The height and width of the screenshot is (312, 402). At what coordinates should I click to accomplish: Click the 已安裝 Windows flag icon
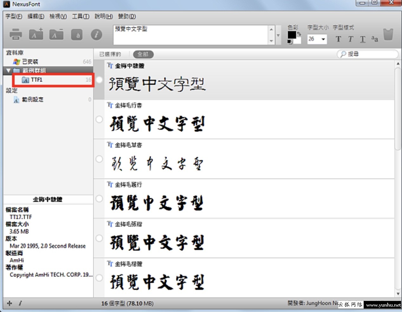click(16, 62)
